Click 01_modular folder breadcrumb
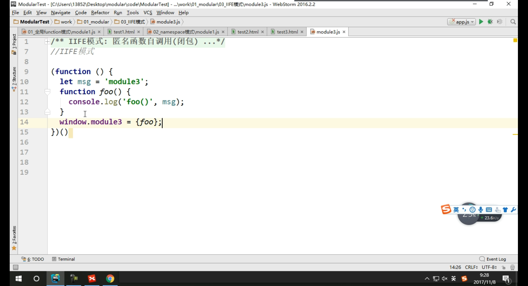The image size is (528, 286). pos(93,22)
